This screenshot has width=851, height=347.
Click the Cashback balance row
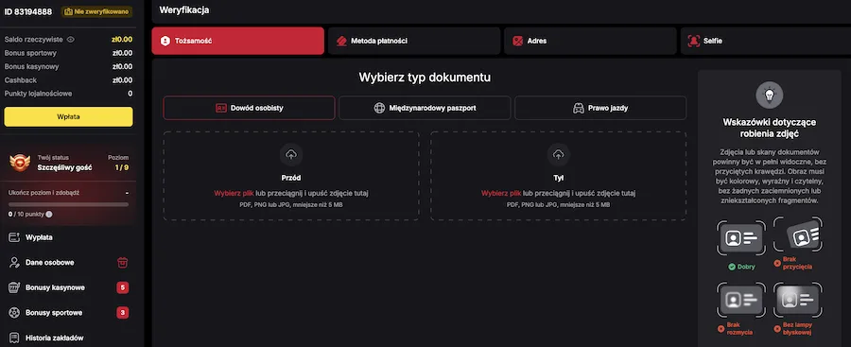pyautogui.click(x=68, y=79)
